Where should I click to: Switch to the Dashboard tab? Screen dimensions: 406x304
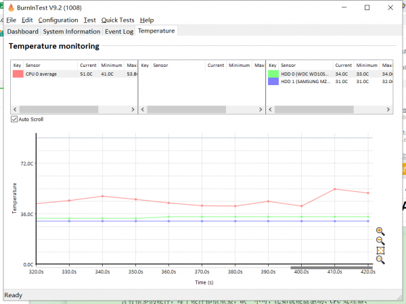[23, 31]
